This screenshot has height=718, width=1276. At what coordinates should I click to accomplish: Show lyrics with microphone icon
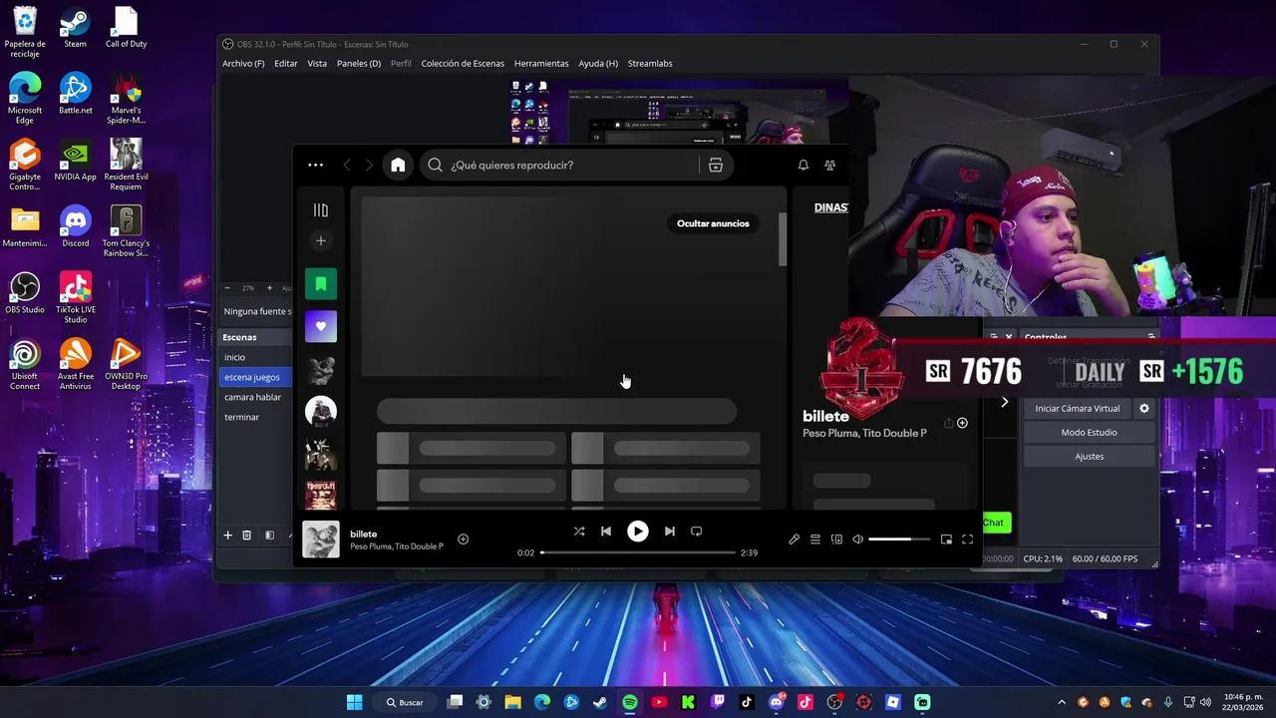(x=794, y=539)
